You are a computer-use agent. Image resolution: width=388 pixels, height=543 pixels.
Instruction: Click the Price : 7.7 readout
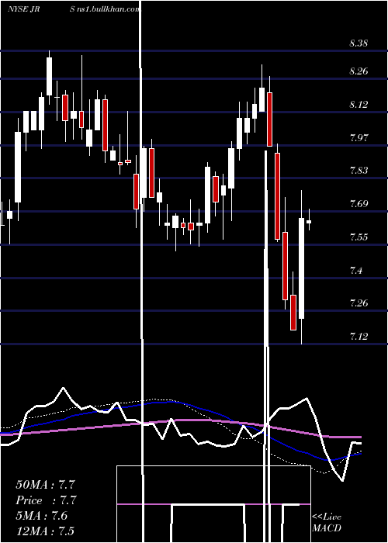pyautogui.click(x=46, y=500)
